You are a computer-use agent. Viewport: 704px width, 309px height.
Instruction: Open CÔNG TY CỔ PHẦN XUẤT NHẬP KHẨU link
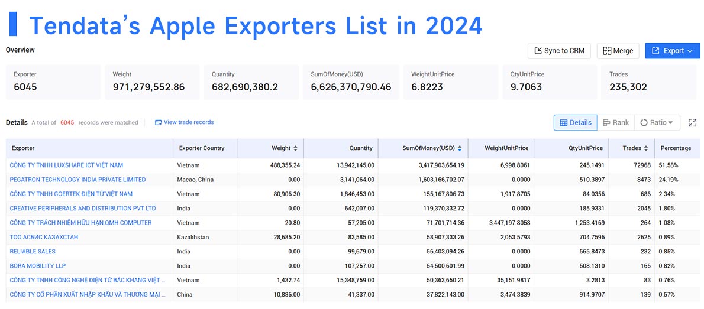[88, 294]
